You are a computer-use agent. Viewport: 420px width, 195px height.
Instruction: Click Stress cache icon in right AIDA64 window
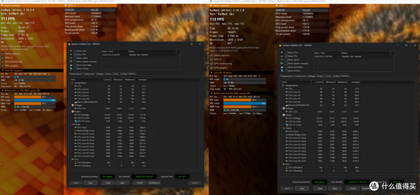(x=282, y=60)
